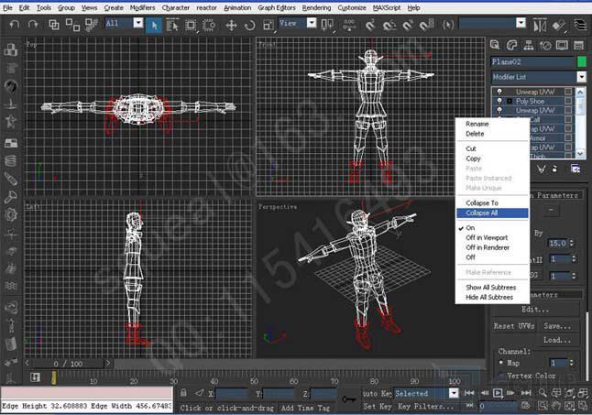The width and height of the screenshot is (592, 415).
Task: Click the Edit... button
Action: [534, 310]
